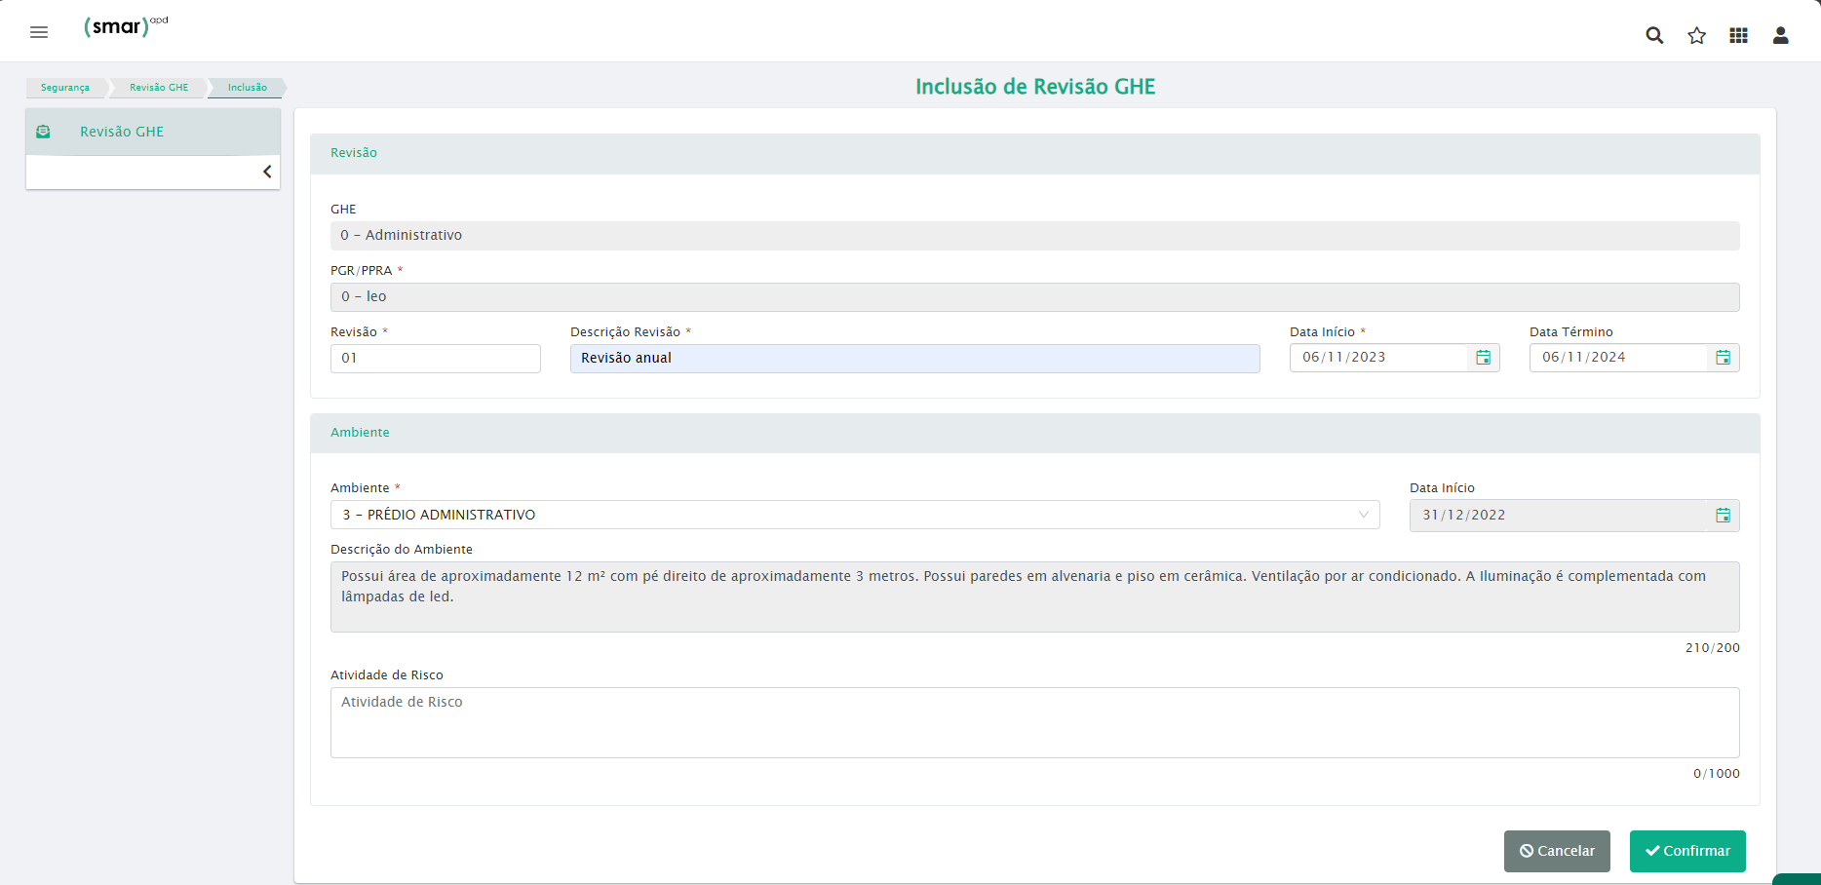This screenshot has height=885, width=1821.
Task: Select Revisão GHE in side menu
Action: point(122,132)
